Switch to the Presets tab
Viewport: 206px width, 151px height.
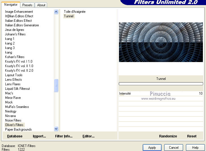coord(27,5)
